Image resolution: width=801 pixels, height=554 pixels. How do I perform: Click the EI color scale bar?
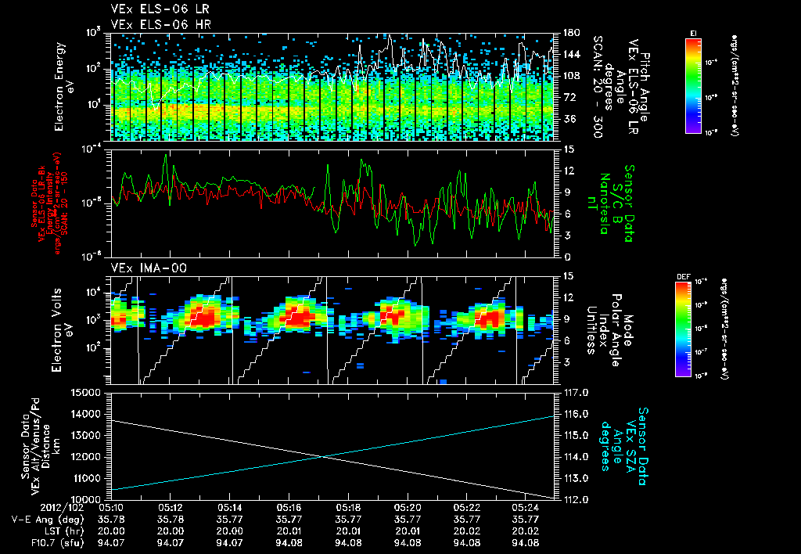[x=693, y=85]
